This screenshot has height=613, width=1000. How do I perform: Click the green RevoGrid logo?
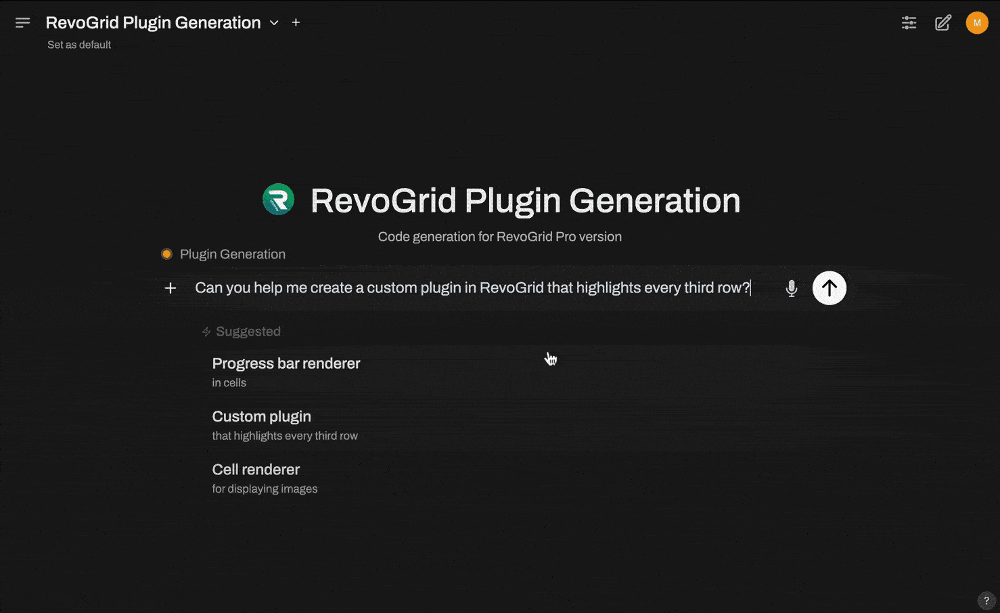[278, 200]
